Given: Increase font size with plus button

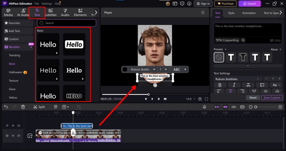Looking at the screenshot, I should [279, 79].
